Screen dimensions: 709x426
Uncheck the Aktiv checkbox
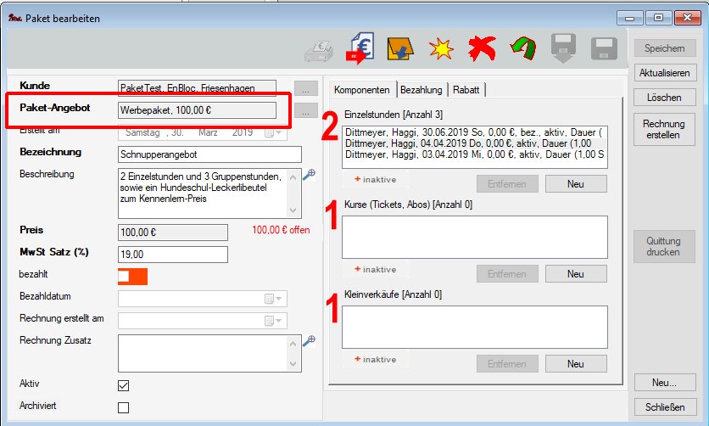pos(123,385)
